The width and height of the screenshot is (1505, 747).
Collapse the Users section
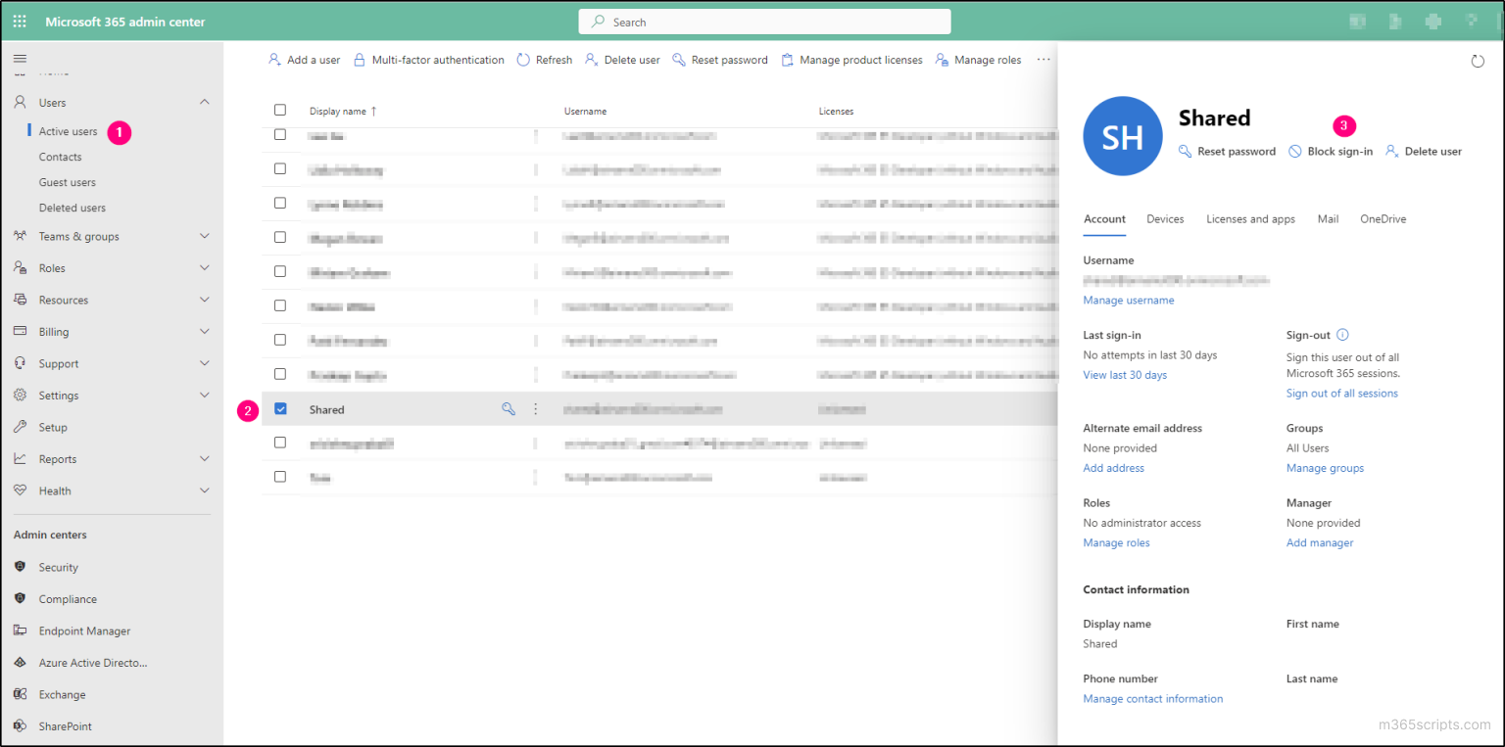[204, 101]
